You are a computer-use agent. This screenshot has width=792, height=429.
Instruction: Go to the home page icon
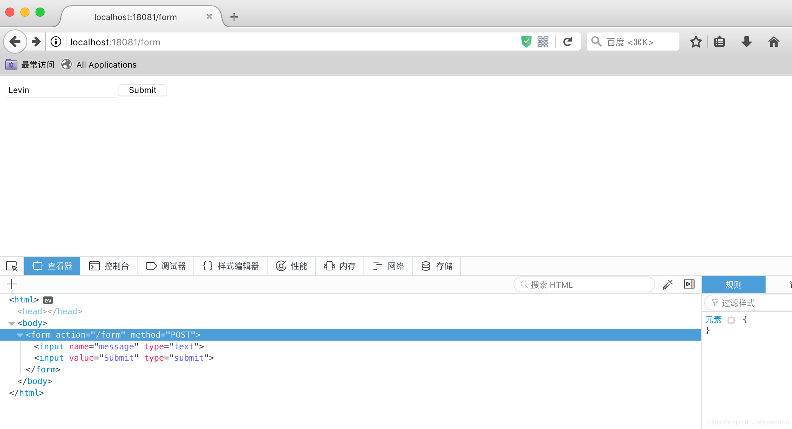773,42
